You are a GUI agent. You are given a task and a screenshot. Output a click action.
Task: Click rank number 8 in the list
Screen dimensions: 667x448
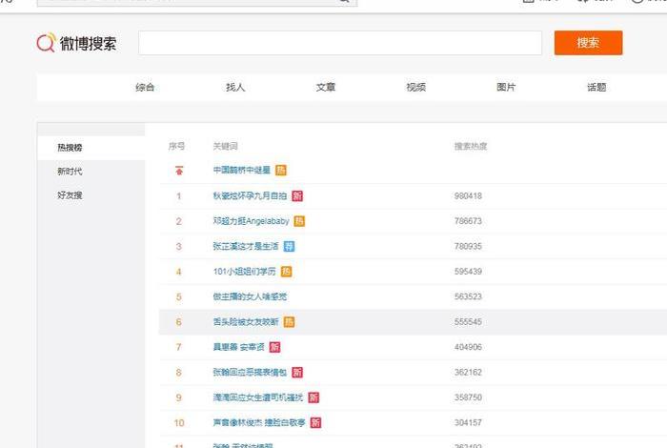click(179, 373)
